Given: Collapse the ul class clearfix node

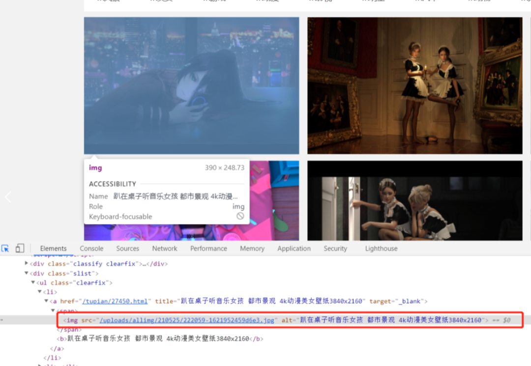Looking at the screenshot, I should 33,282.
